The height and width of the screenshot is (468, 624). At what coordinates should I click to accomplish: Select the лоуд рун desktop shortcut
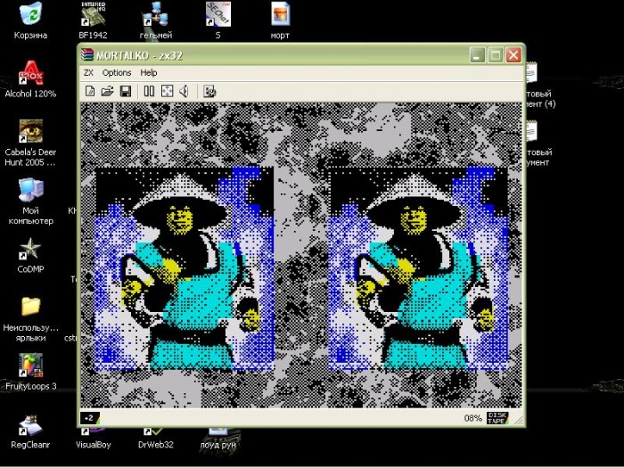point(218,439)
